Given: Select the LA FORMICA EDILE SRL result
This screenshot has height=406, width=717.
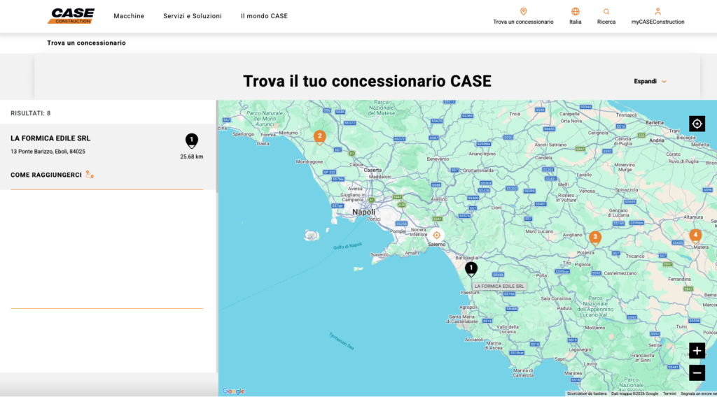Looking at the screenshot, I should tap(50, 138).
